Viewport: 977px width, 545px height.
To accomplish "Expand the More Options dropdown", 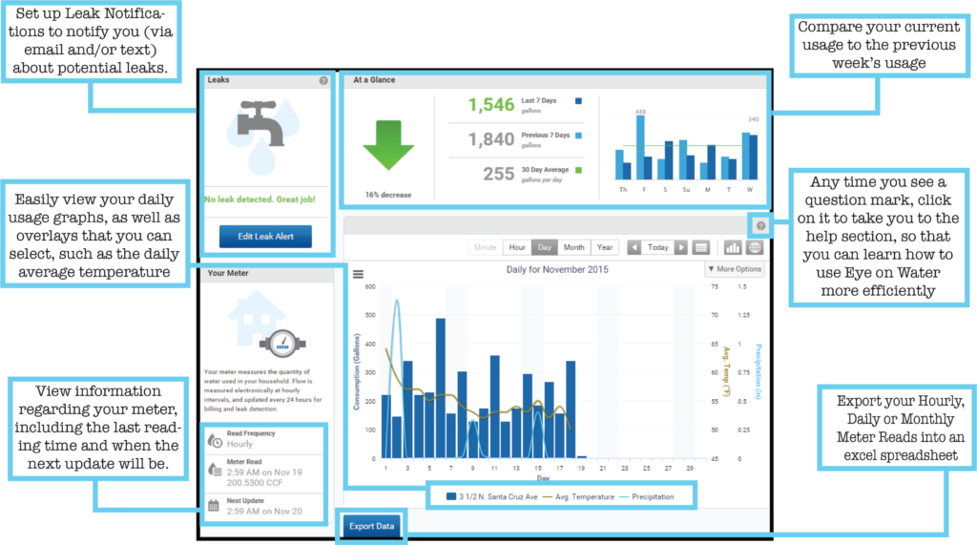I will click(734, 269).
